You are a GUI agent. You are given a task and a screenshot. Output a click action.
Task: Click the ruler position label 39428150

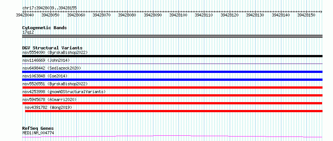306,15
